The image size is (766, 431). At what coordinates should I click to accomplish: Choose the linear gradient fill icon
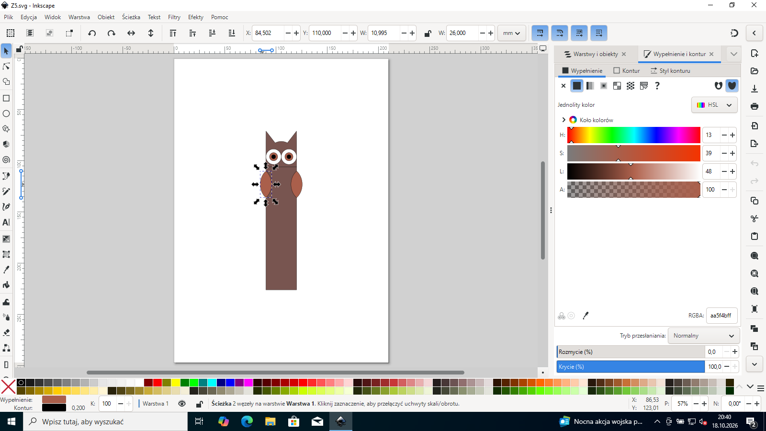590,86
